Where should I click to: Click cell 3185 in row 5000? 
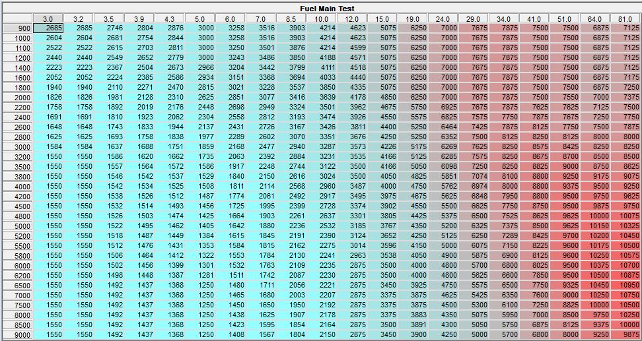pos(351,226)
